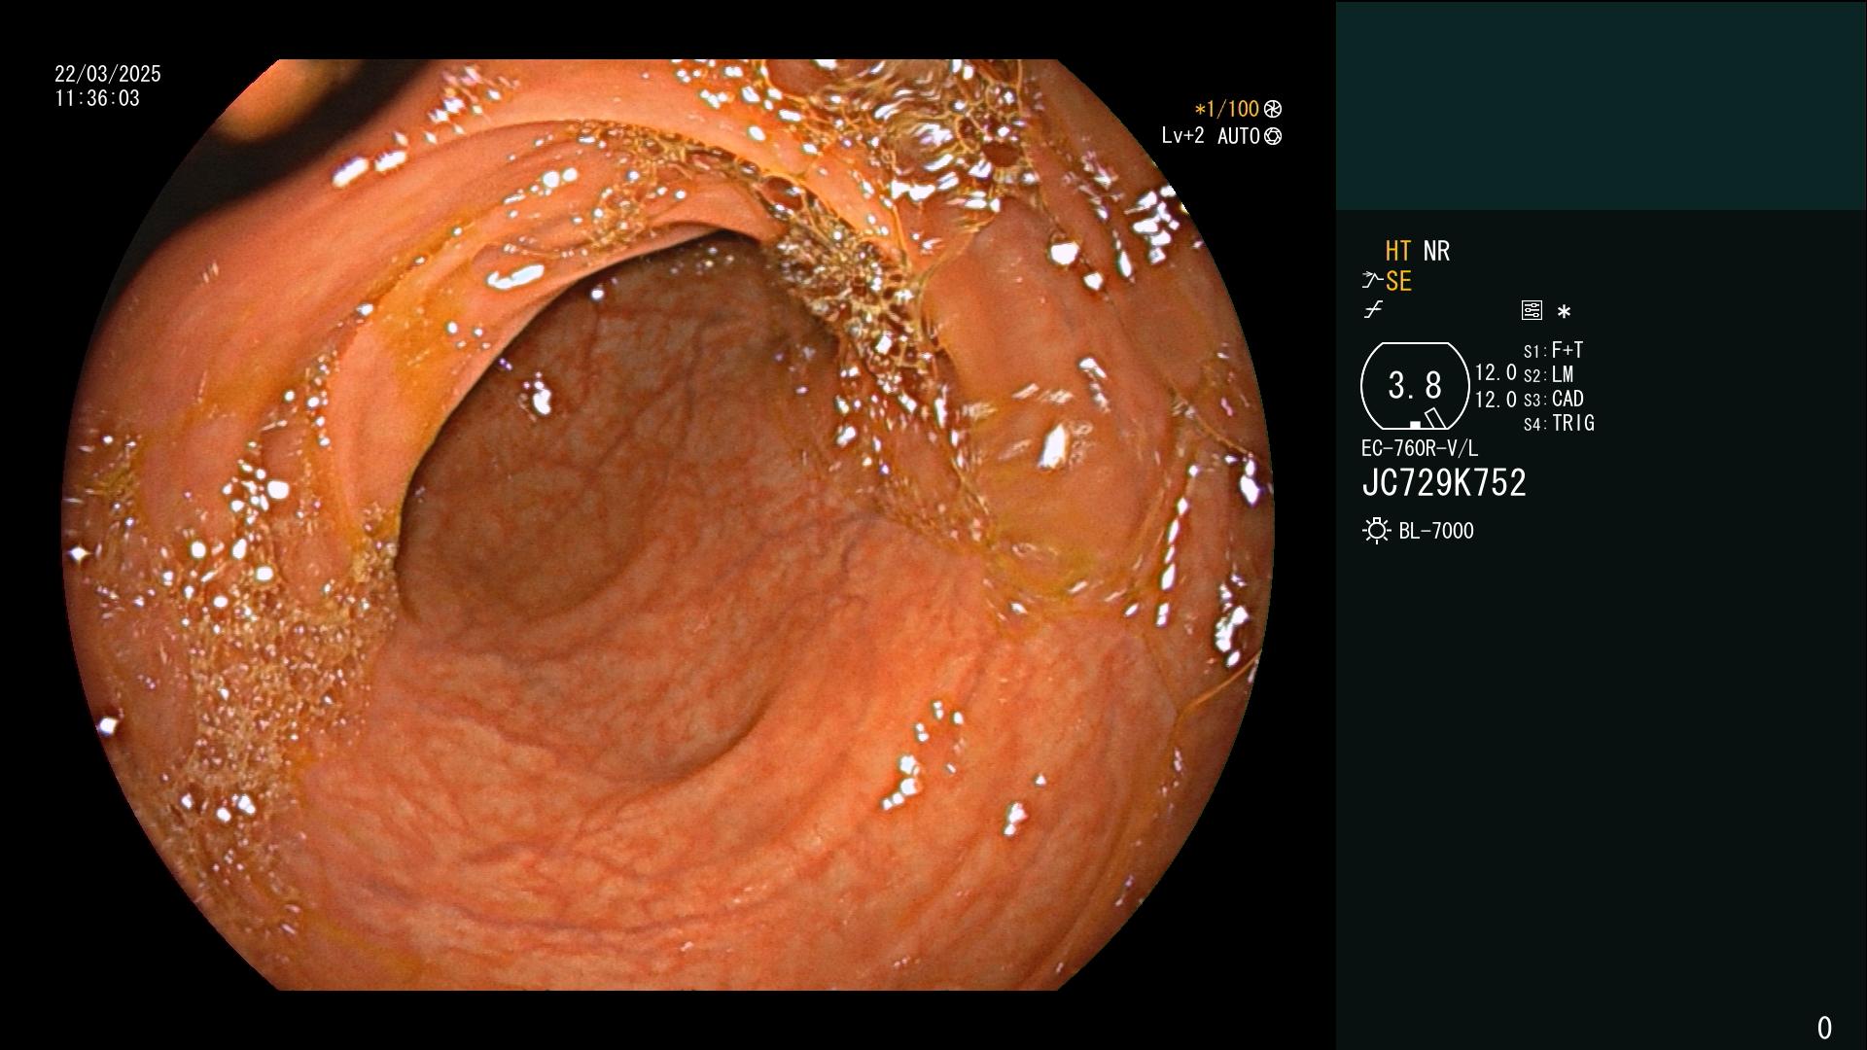Click the structure emphasis icon beside SE
Image resolution: width=1867 pixels, height=1050 pixels.
click(1372, 281)
